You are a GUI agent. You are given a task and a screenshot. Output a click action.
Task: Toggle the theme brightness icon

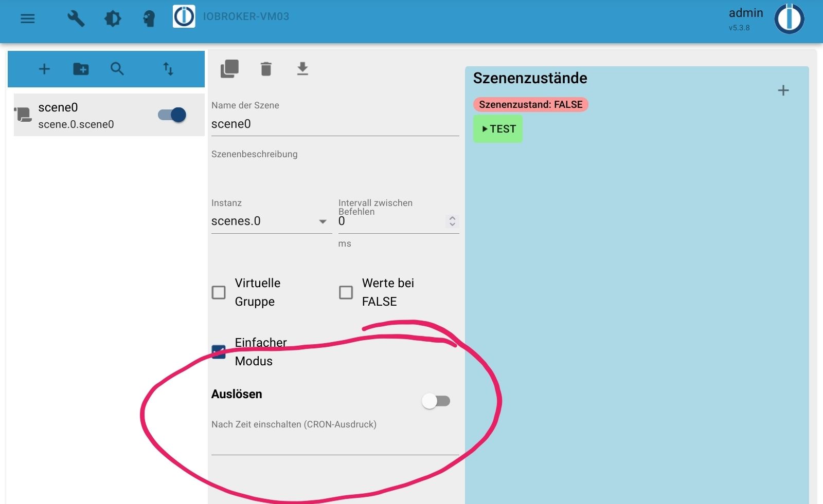[113, 19]
